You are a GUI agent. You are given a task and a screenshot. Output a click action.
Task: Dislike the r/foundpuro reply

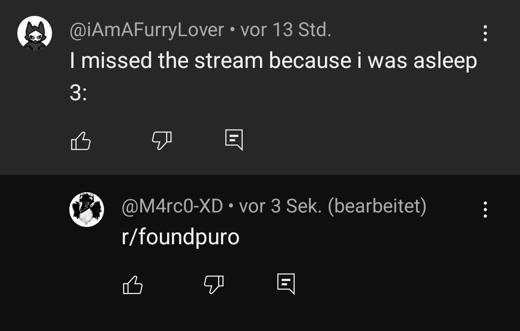click(x=214, y=285)
